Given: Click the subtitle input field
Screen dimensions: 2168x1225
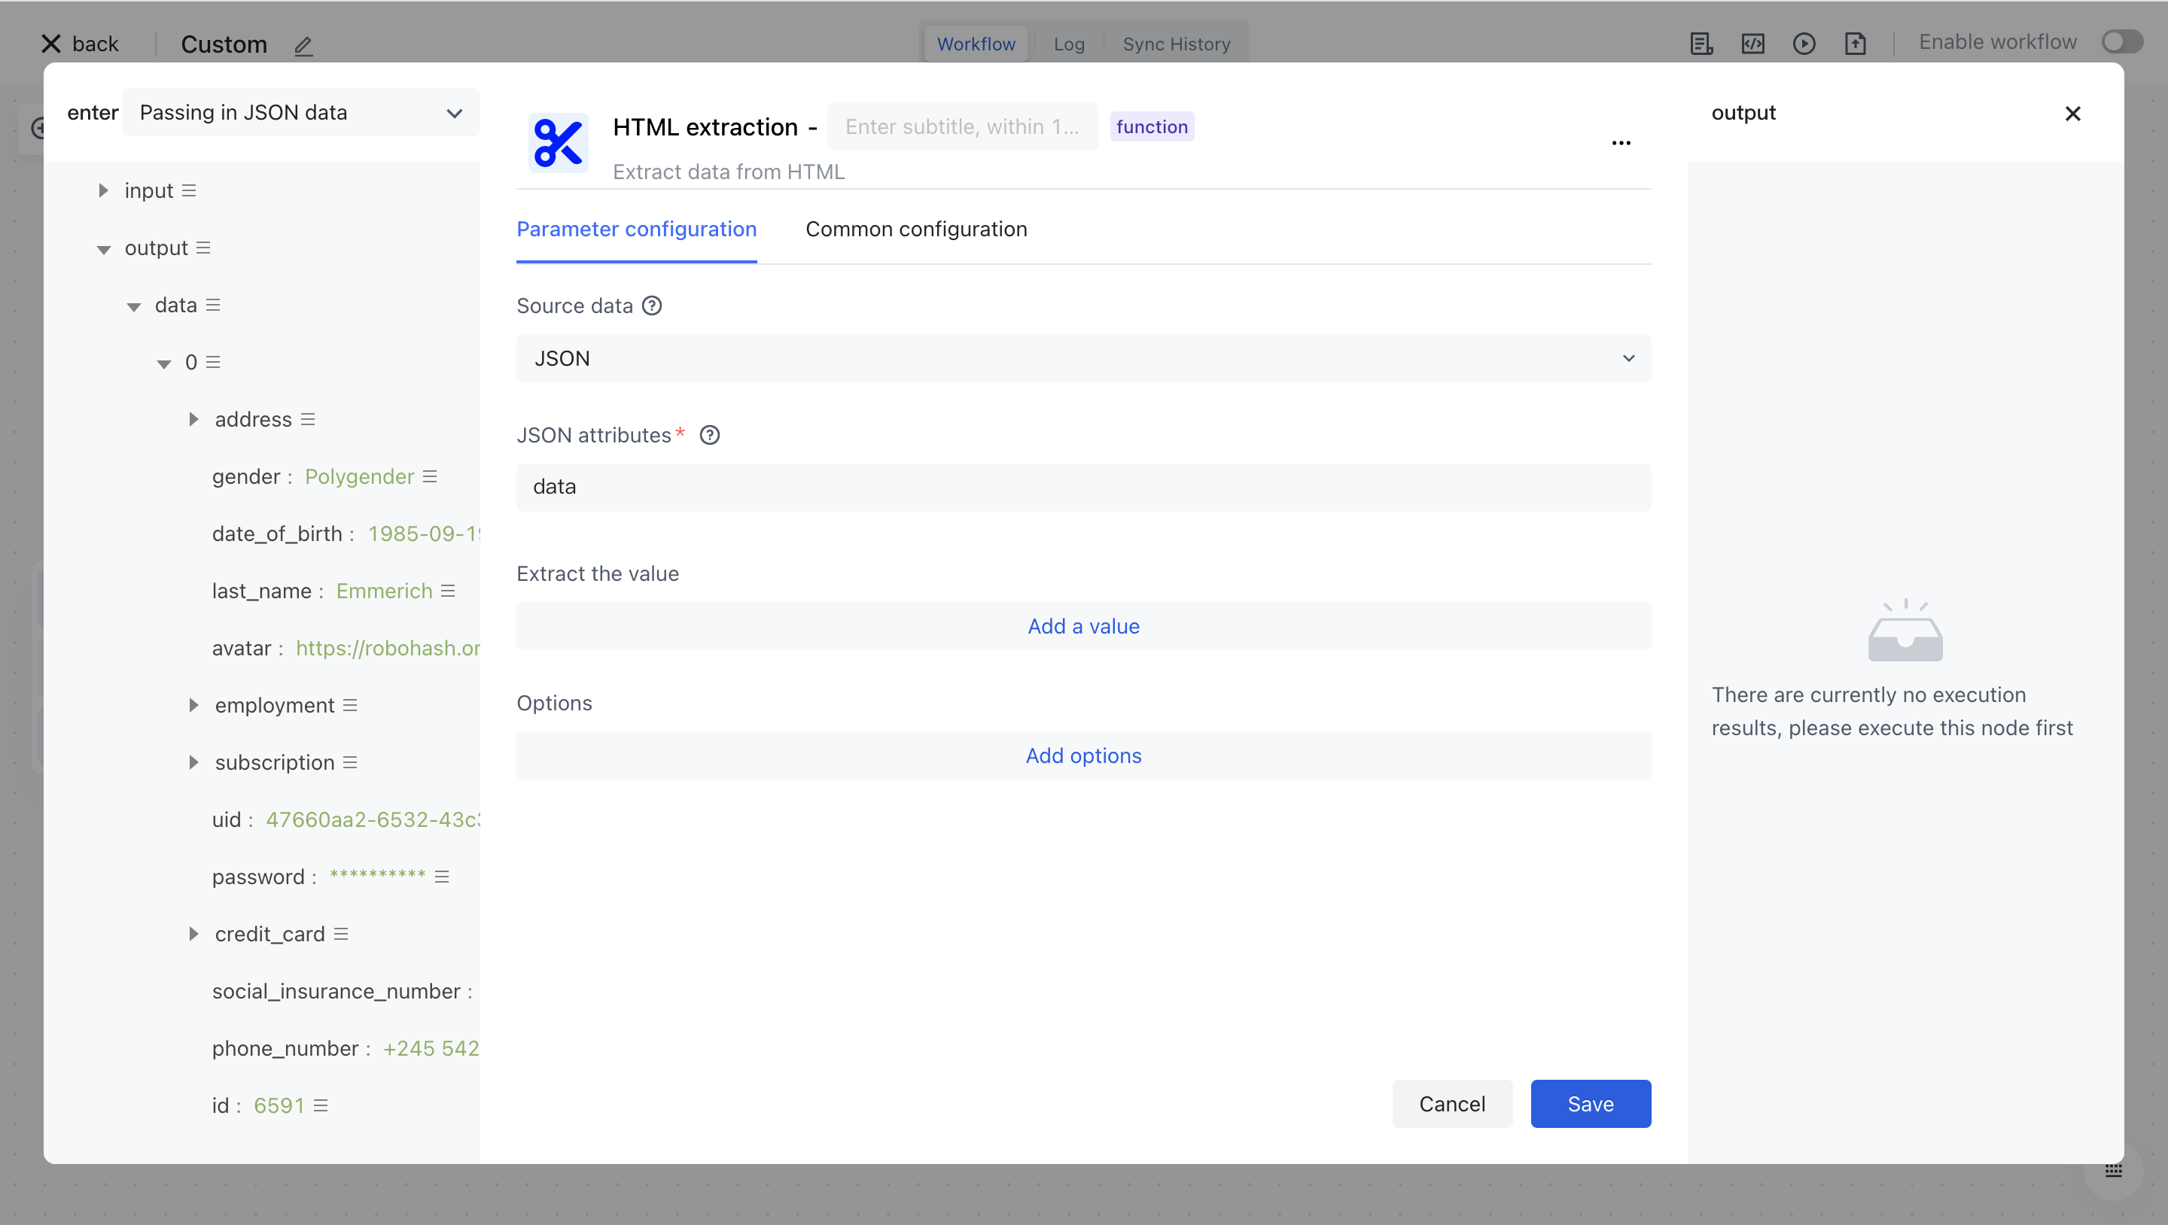Looking at the screenshot, I should pos(962,127).
